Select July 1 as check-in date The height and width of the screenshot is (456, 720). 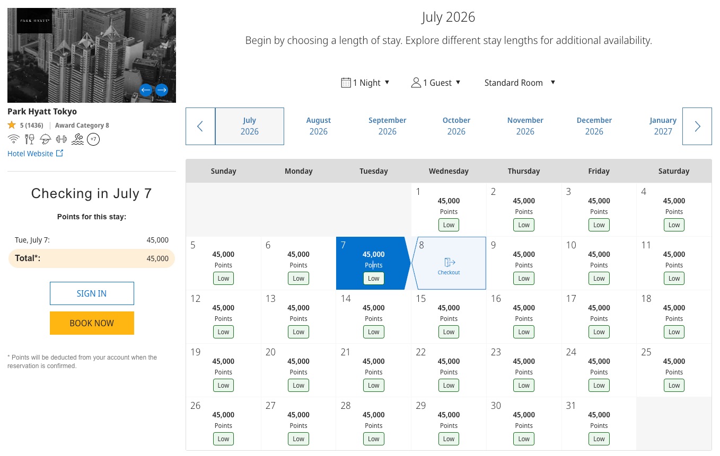(x=449, y=210)
